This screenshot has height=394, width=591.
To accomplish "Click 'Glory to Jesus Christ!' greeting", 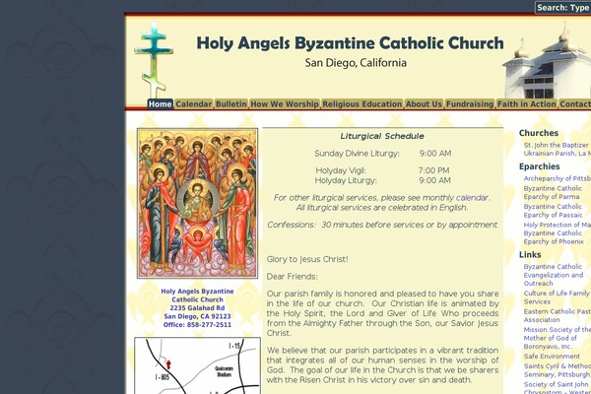I will 307,259.
